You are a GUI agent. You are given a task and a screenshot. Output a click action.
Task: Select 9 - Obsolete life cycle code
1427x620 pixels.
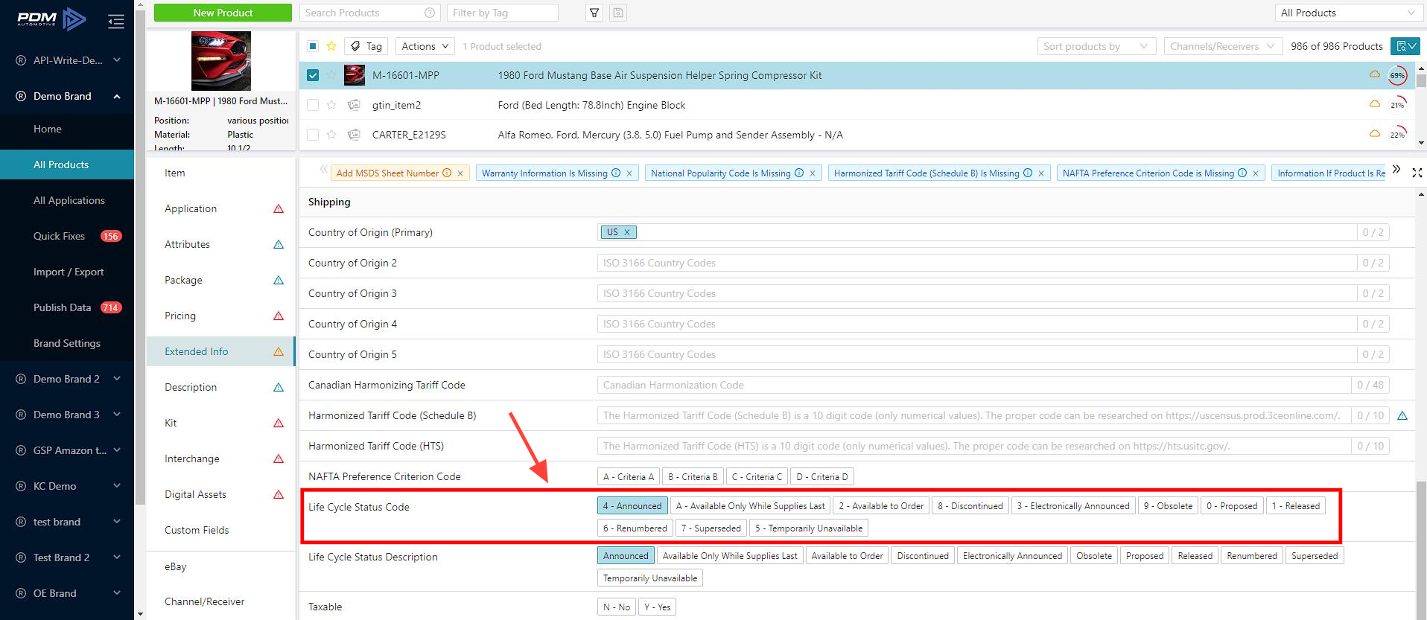coord(1168,506)
